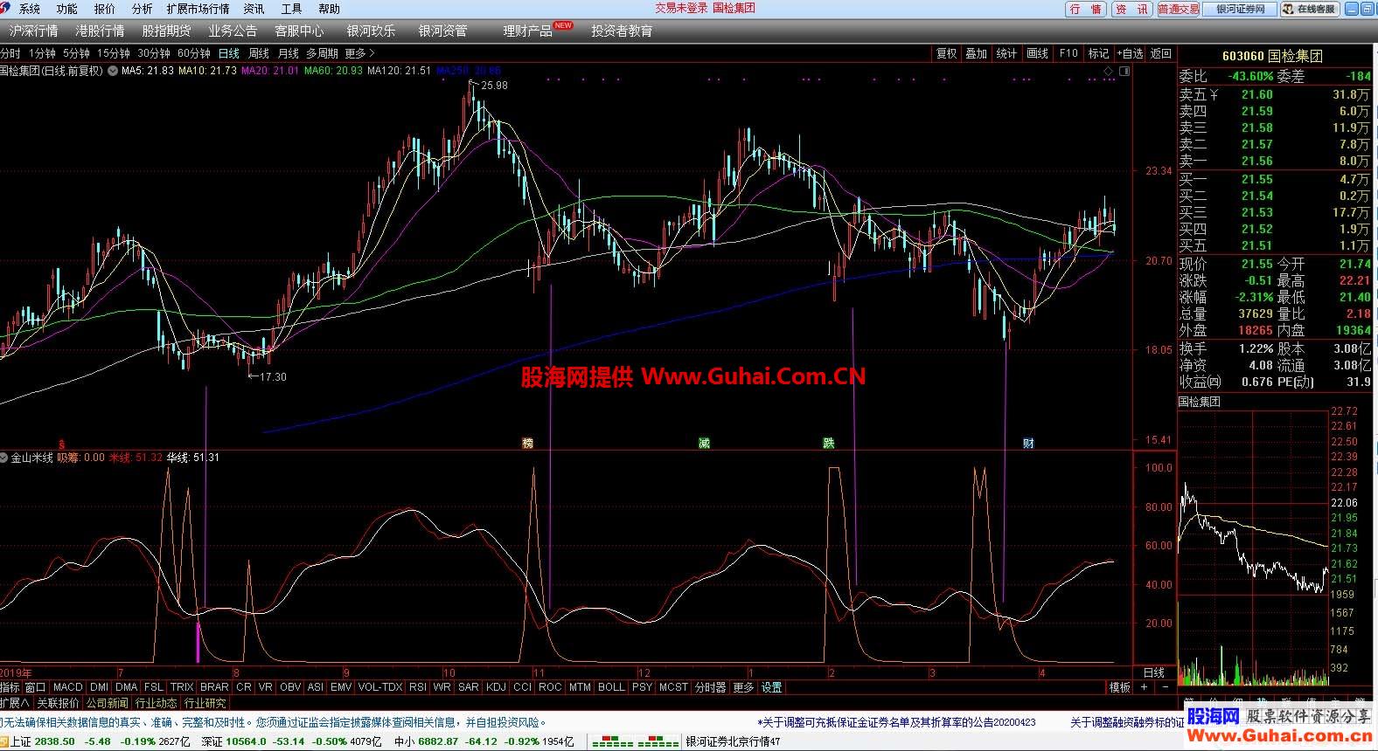Select the 15分钟 period
The width and height of the screenshot is (1378, 751).
pyautogui.click(x=114, y=53)
